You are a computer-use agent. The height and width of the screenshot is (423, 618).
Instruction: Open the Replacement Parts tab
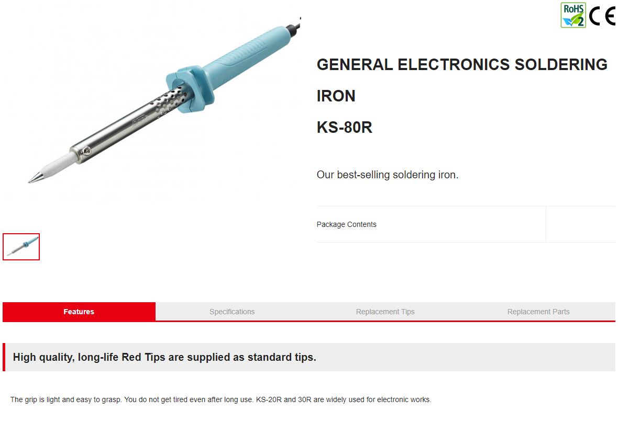tap(538, 312)
